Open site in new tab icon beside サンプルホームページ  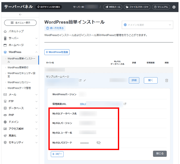[x=80, y=80]
